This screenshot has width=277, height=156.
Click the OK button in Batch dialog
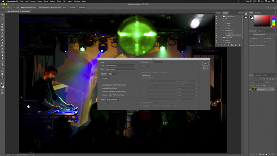point(205,64)
